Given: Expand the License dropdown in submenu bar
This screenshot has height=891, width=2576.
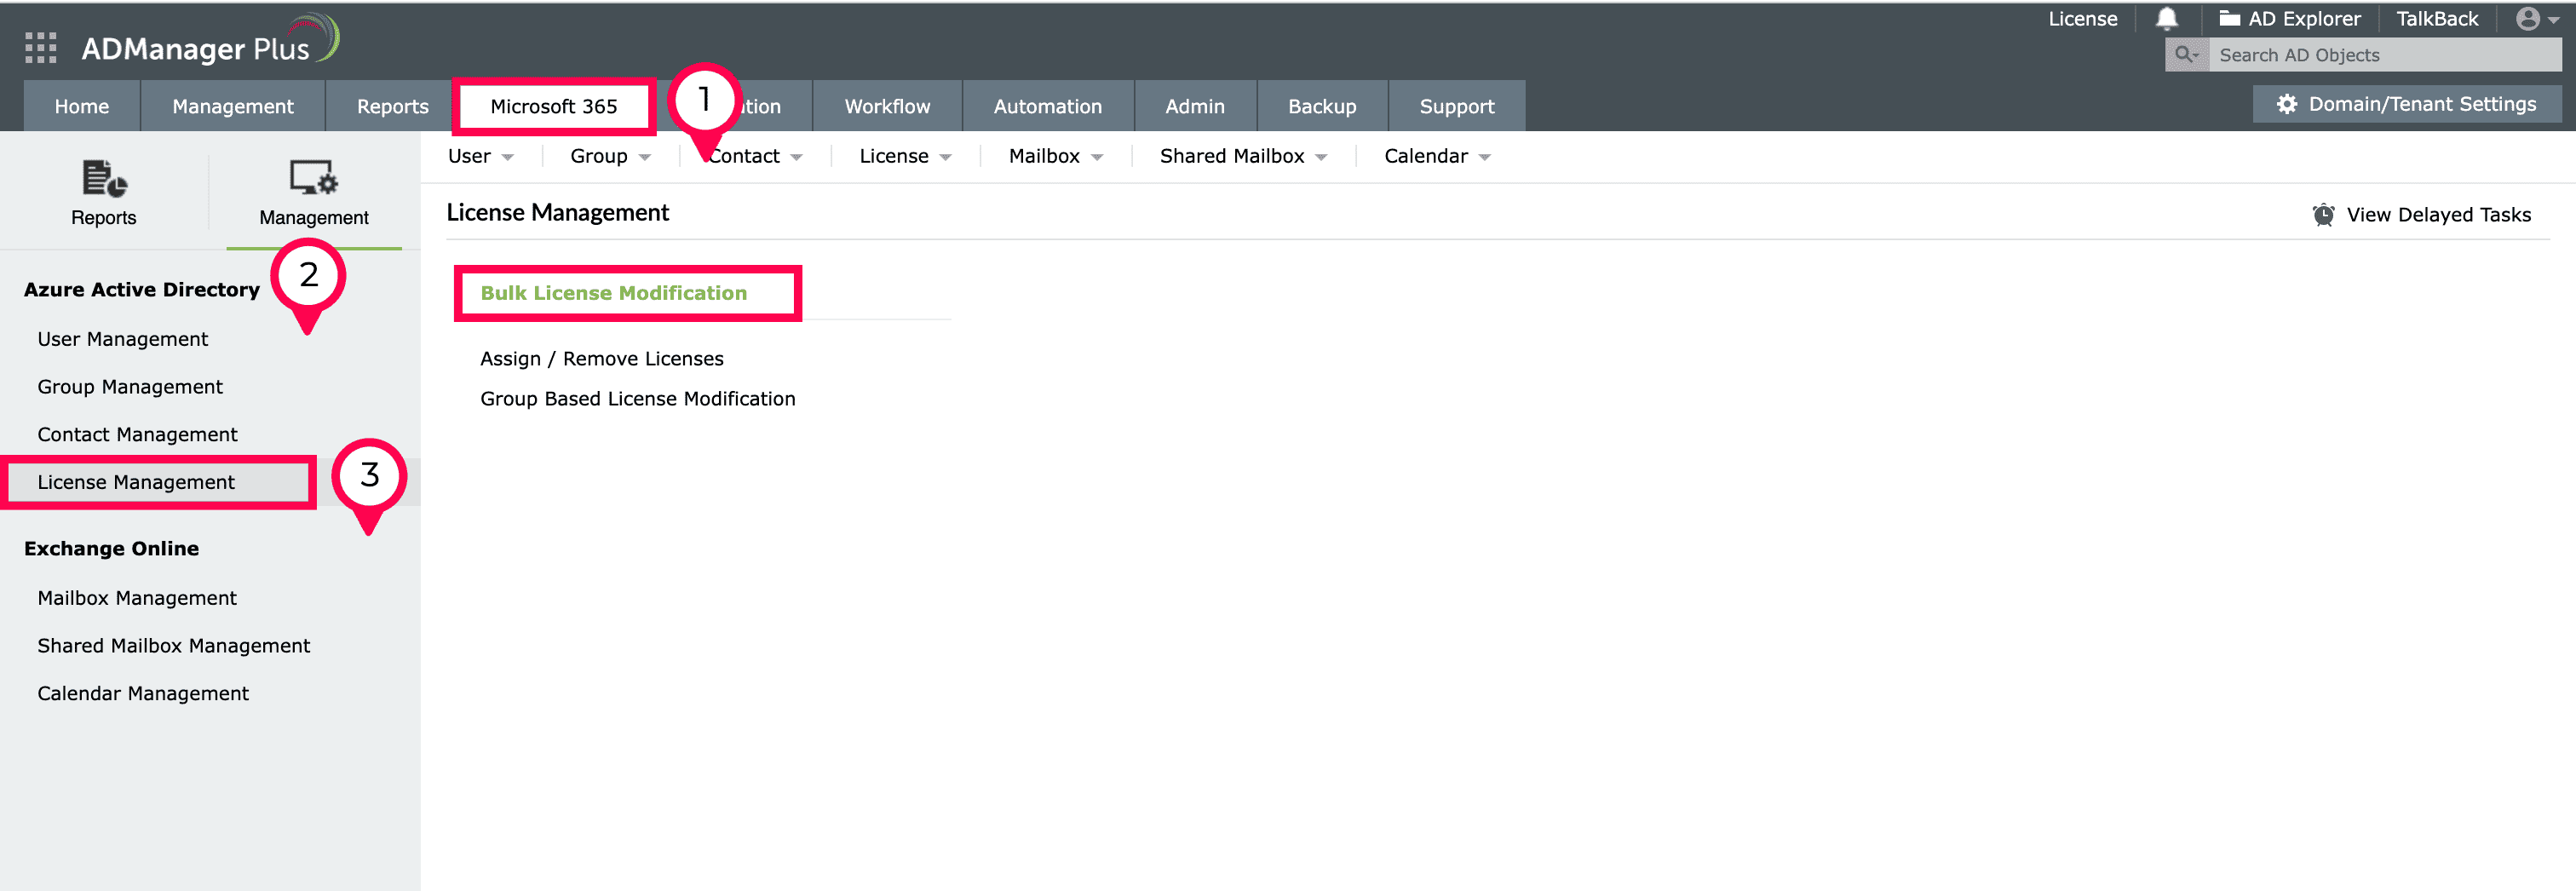Looking at the screenshot, I should point(905,156).
